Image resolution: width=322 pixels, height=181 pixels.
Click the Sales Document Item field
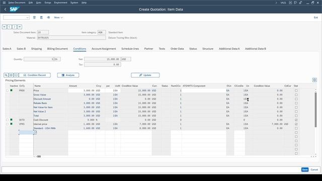(x=43, y=32)
